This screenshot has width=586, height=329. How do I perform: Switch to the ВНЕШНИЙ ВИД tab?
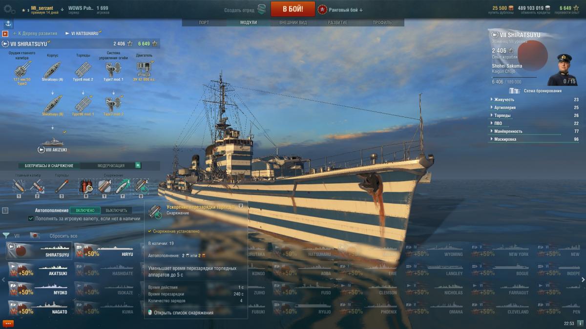click(293, 22)
